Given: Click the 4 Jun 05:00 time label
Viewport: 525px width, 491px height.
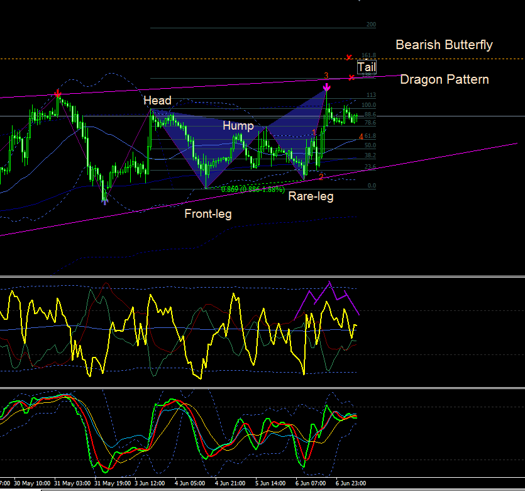Looking at the screenshot, I should 190,483.
